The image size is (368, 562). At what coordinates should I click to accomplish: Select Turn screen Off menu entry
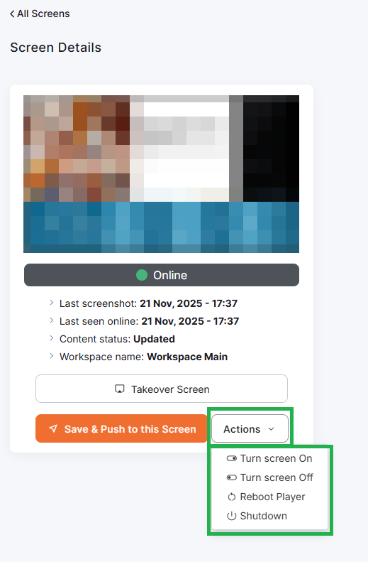(269, 477)
